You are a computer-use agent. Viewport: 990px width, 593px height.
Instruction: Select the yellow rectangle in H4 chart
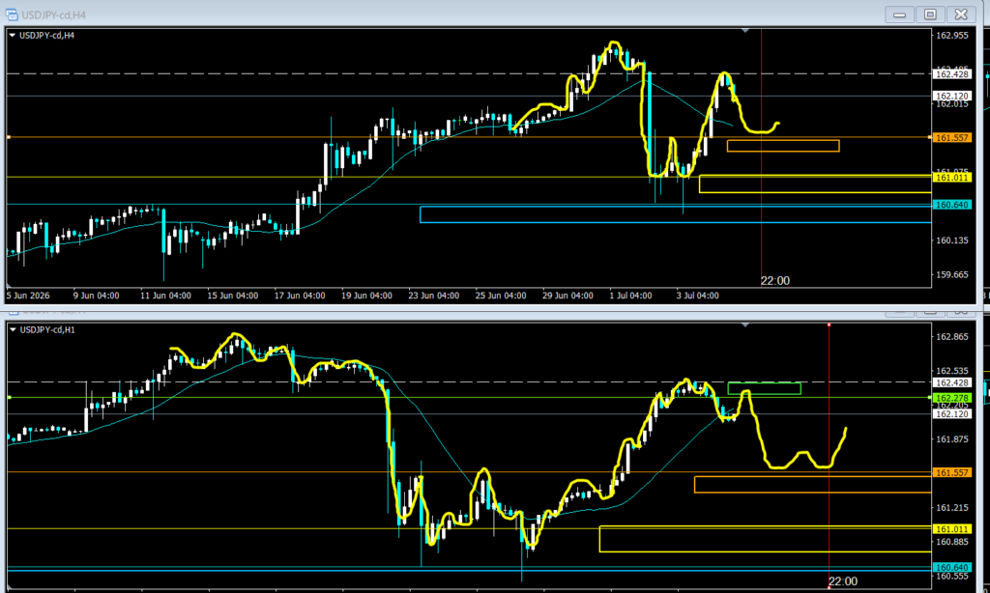[815, 184]
